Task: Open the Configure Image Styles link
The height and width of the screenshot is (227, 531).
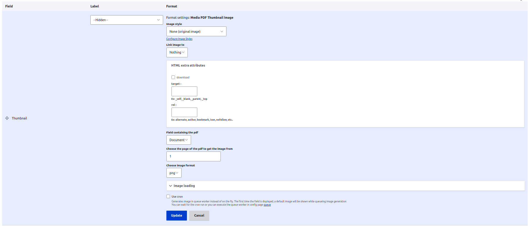Action: [179, 39]
